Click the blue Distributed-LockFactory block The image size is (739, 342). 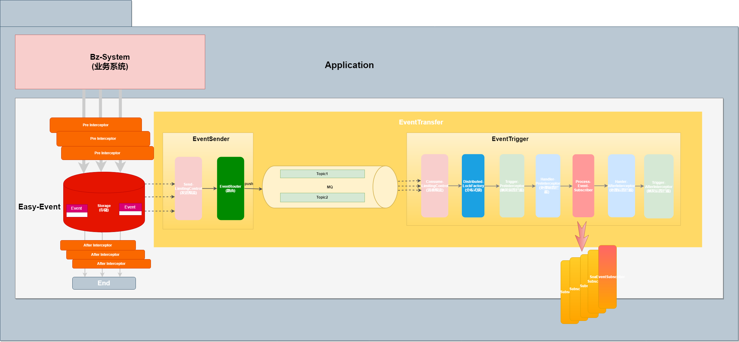pos(473,186)
